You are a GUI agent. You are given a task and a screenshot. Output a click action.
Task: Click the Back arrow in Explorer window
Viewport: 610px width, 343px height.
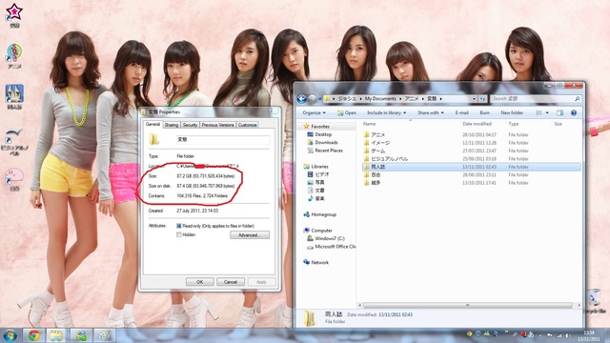tap(301, 99)
